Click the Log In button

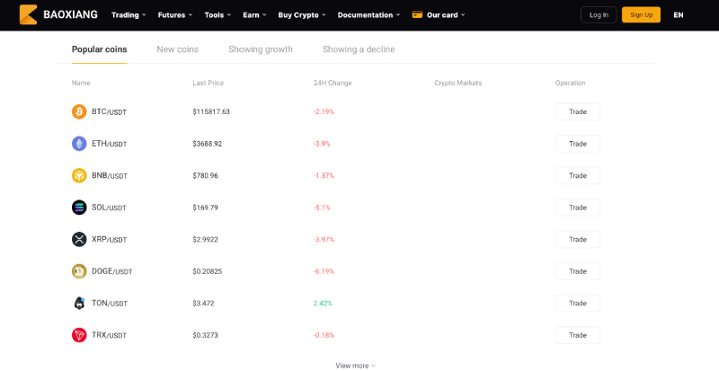point(599,14)
